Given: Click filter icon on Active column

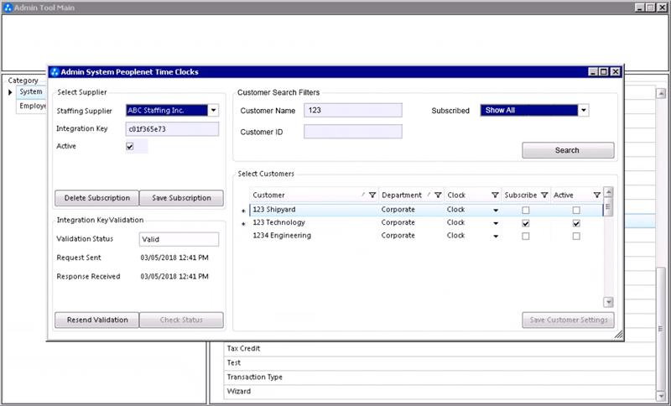Looking at the screenshot, I should pos(597,195).
